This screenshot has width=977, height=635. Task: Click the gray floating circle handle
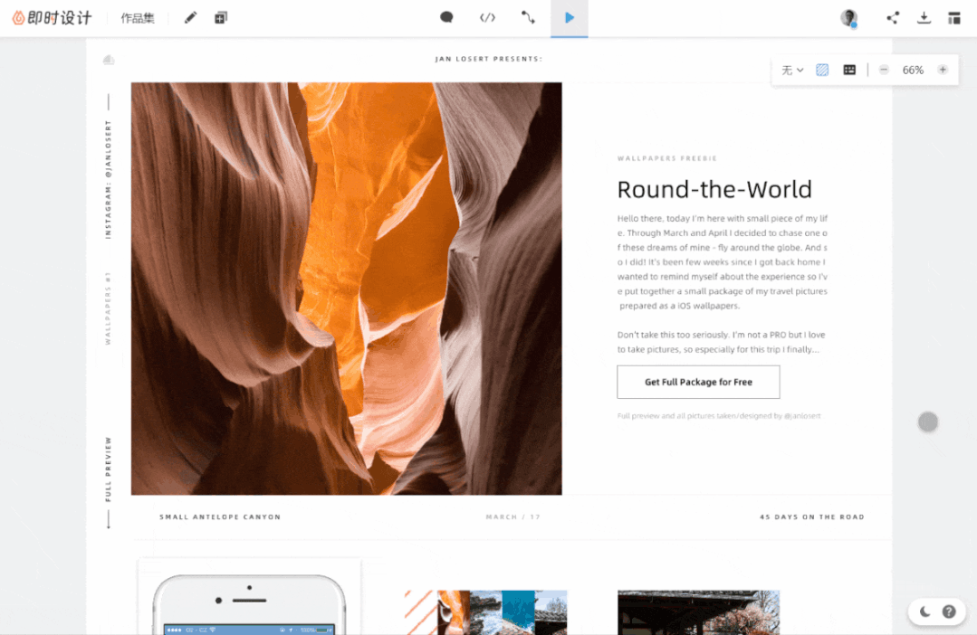(x=928, y=422)
